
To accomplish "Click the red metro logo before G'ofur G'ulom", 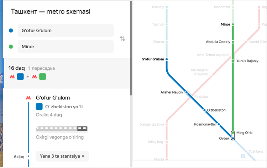I will (28, 98).
